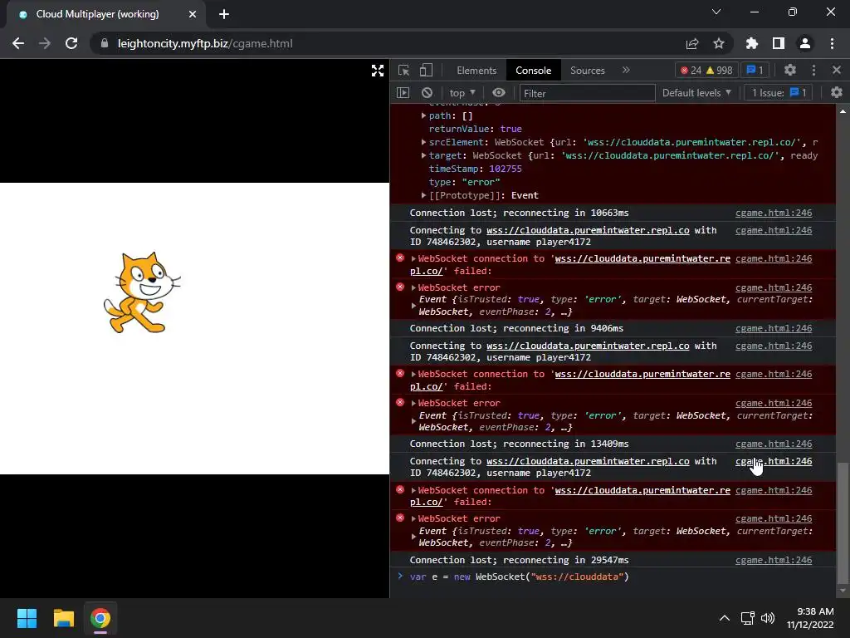Open cgame.html:246 link beside 10663ms message

(774, 213)
